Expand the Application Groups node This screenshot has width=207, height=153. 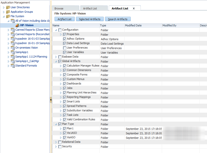[4, 12]
